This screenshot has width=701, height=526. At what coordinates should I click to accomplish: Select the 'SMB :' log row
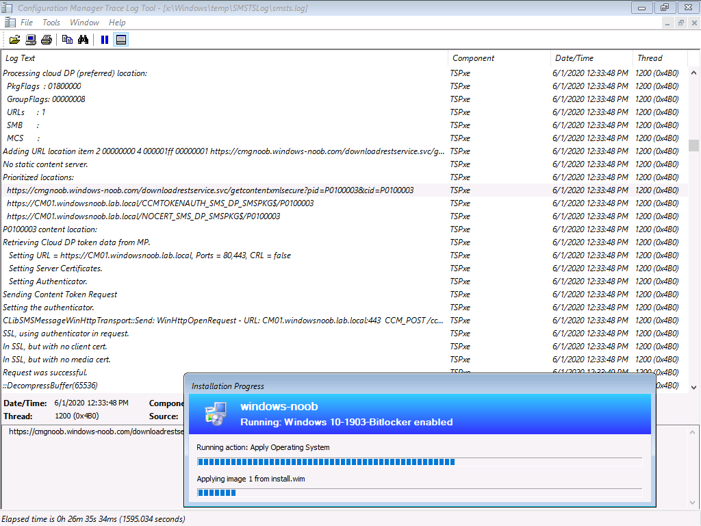coord(344,125)
